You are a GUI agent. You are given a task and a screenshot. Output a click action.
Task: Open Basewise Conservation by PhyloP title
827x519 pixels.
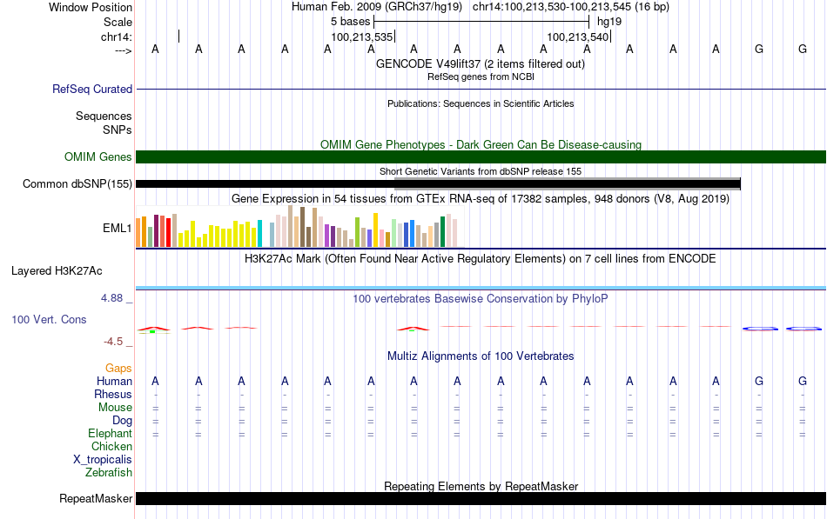481,299
